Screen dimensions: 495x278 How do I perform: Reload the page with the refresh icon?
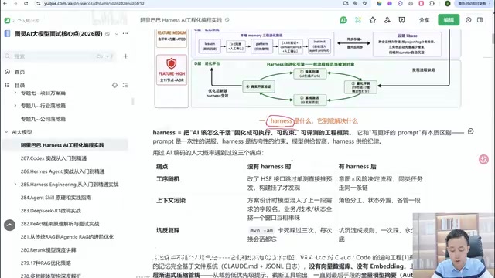26,3
